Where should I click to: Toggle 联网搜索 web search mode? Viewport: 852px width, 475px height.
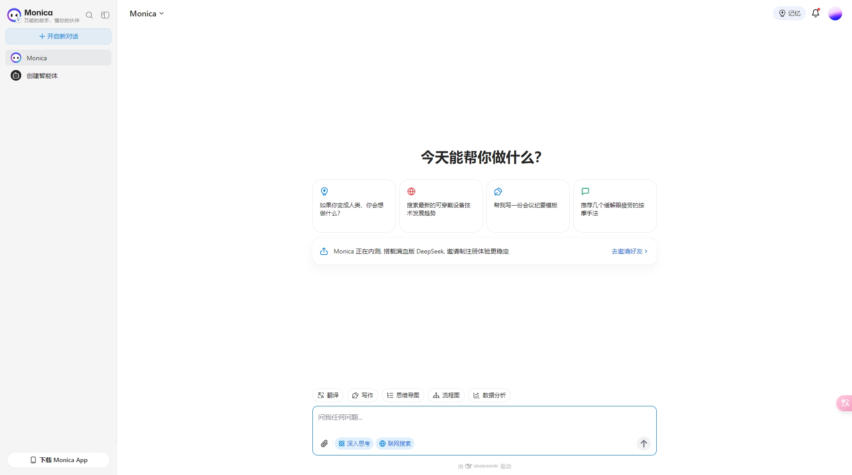click(x=395, y=444)
